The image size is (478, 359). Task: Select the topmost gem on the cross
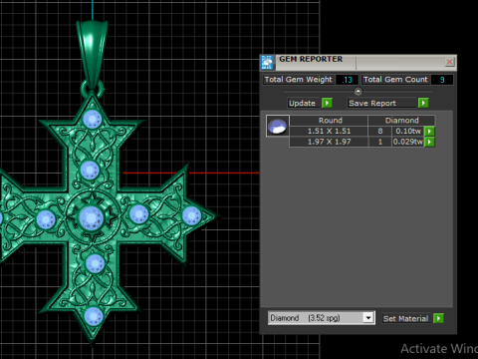[93, 119]
